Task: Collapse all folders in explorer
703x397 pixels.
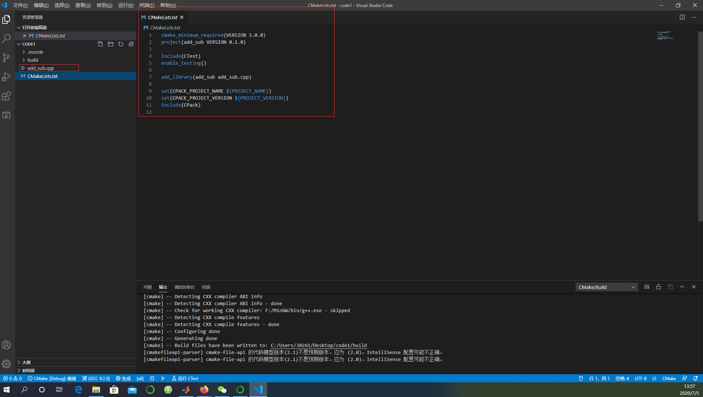Action: 131,44
